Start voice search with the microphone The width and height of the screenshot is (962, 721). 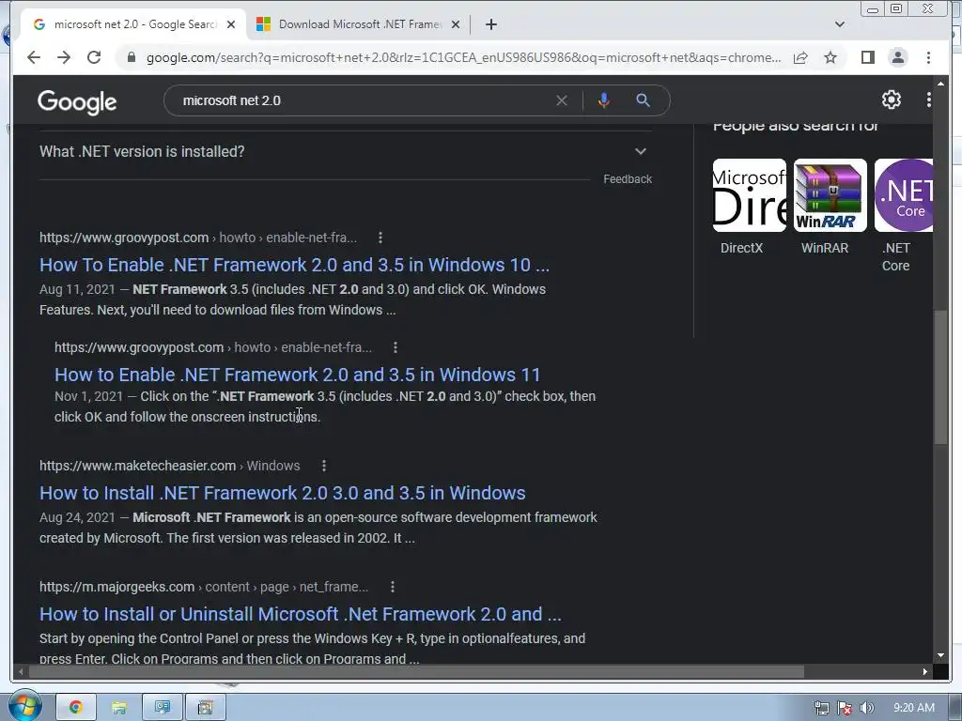point(604,100)
